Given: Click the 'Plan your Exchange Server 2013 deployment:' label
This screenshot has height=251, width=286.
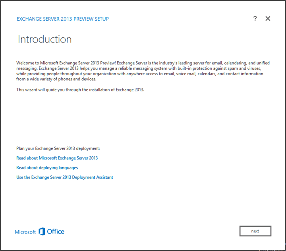Looking at the screenshot, I should point(58,148).
